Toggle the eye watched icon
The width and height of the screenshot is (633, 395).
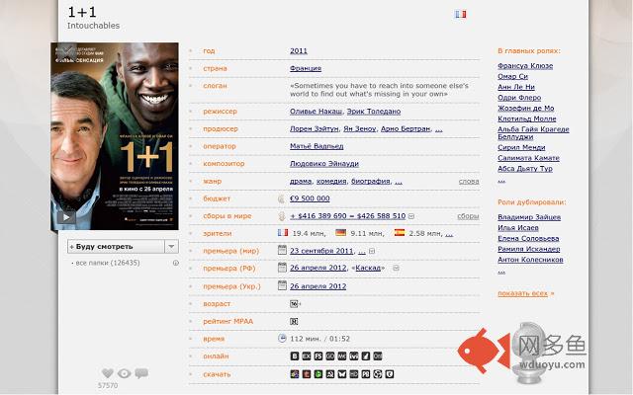tap(125, 373)
